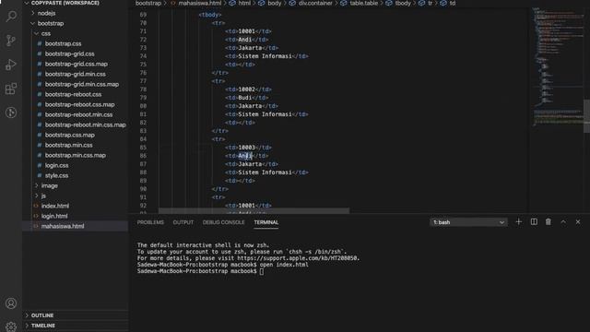Collapse the COPYPASTE (WORKSPACE) section
Screen dimensions: 590x332
[x=65, y=3]
